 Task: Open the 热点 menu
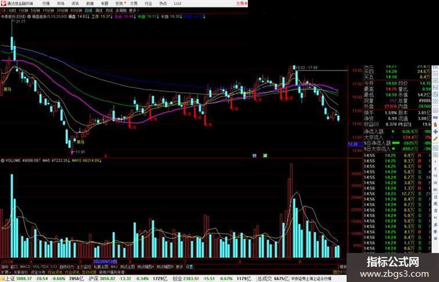point(163,3)
